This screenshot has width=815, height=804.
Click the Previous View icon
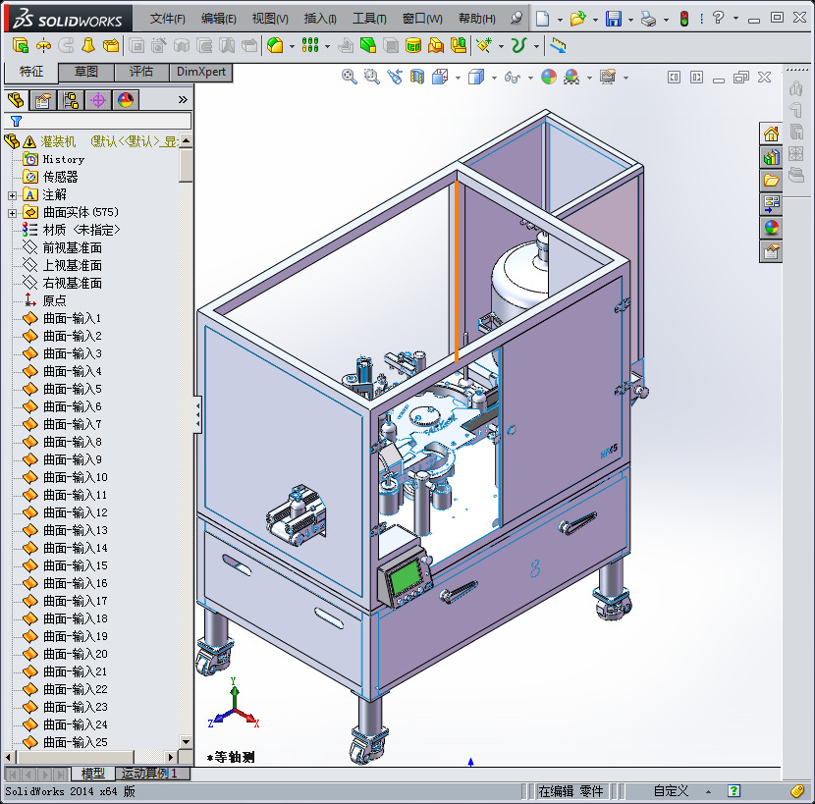coord(395,77)
